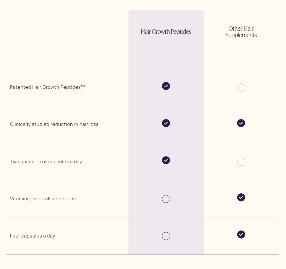Viewport: 286px width, 269px height.
Task: Click the Four capsules a day label
Action: tap(32, 236)
